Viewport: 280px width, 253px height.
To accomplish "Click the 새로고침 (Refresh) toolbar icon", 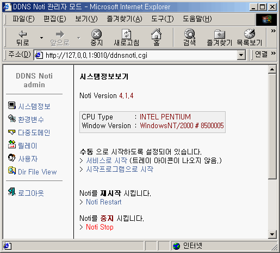I will pyautogui.click(x=126, y=34).
